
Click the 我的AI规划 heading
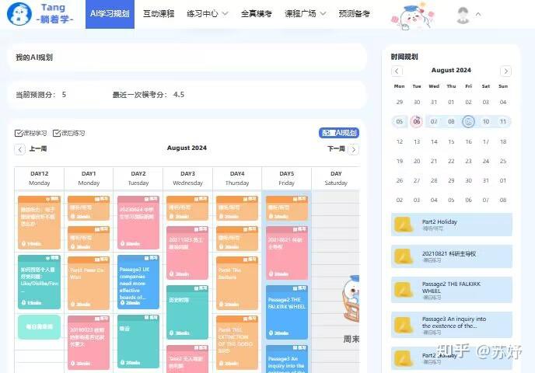34,58
